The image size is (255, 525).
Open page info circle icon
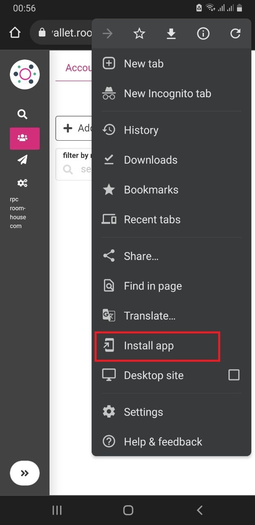[203, 34]
